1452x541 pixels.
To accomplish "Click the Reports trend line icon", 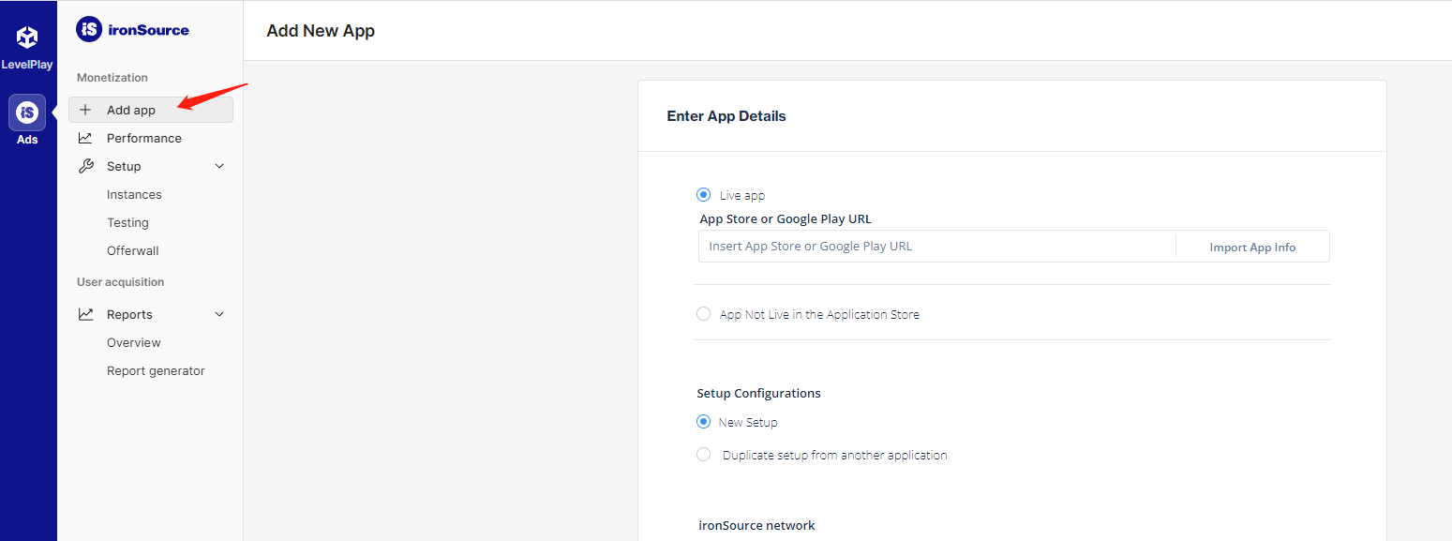I will (x=85, y=314).
